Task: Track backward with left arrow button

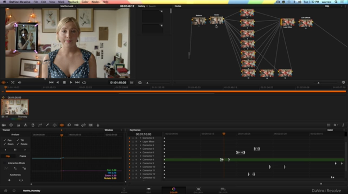Action: coord(5,150)
